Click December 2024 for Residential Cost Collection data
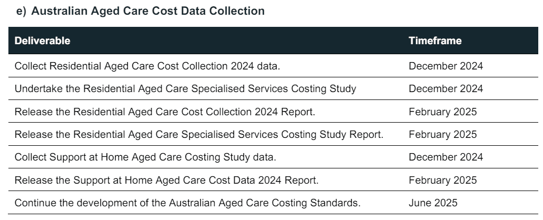The width and height of the screenshot is (543, 220). point(445,66)
